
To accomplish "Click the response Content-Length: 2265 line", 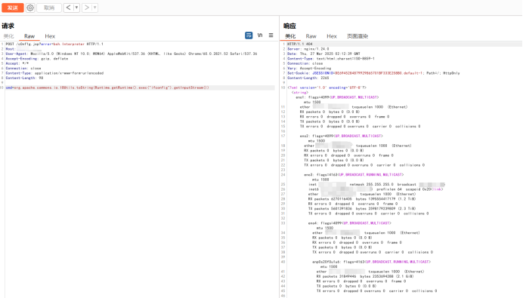I will click(308, 78).
